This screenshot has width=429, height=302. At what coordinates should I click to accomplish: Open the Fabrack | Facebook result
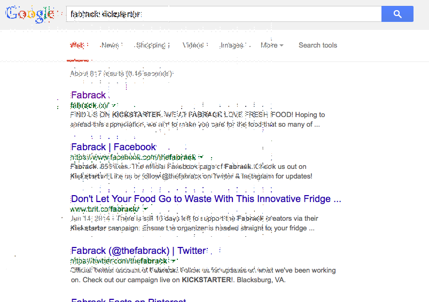(x=113, y=147)
